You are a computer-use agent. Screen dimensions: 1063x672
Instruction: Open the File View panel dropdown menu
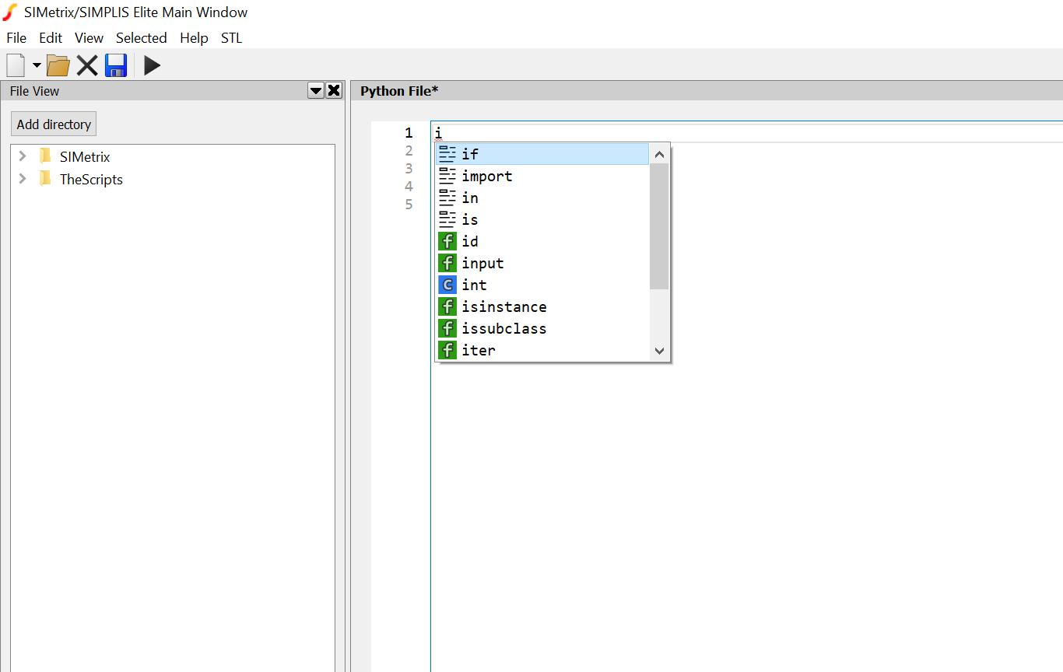pos(316,91)
